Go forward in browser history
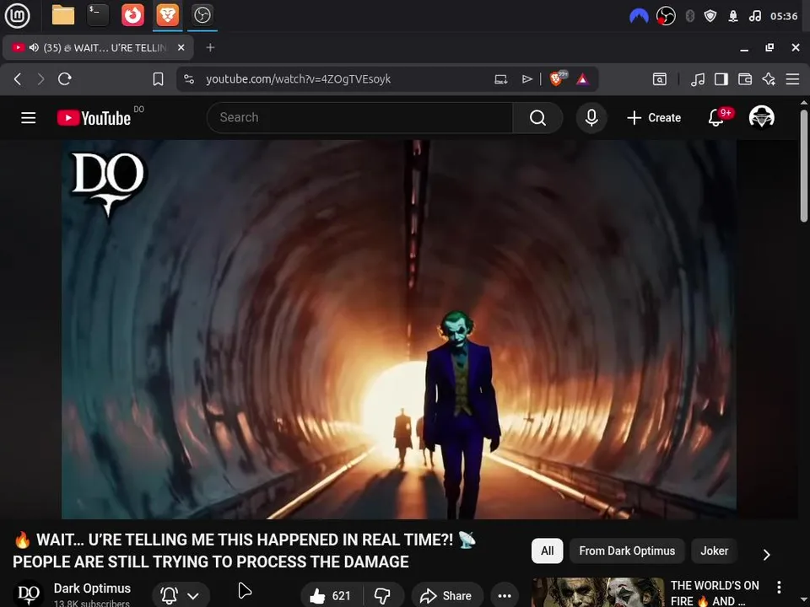 [40, 79]
